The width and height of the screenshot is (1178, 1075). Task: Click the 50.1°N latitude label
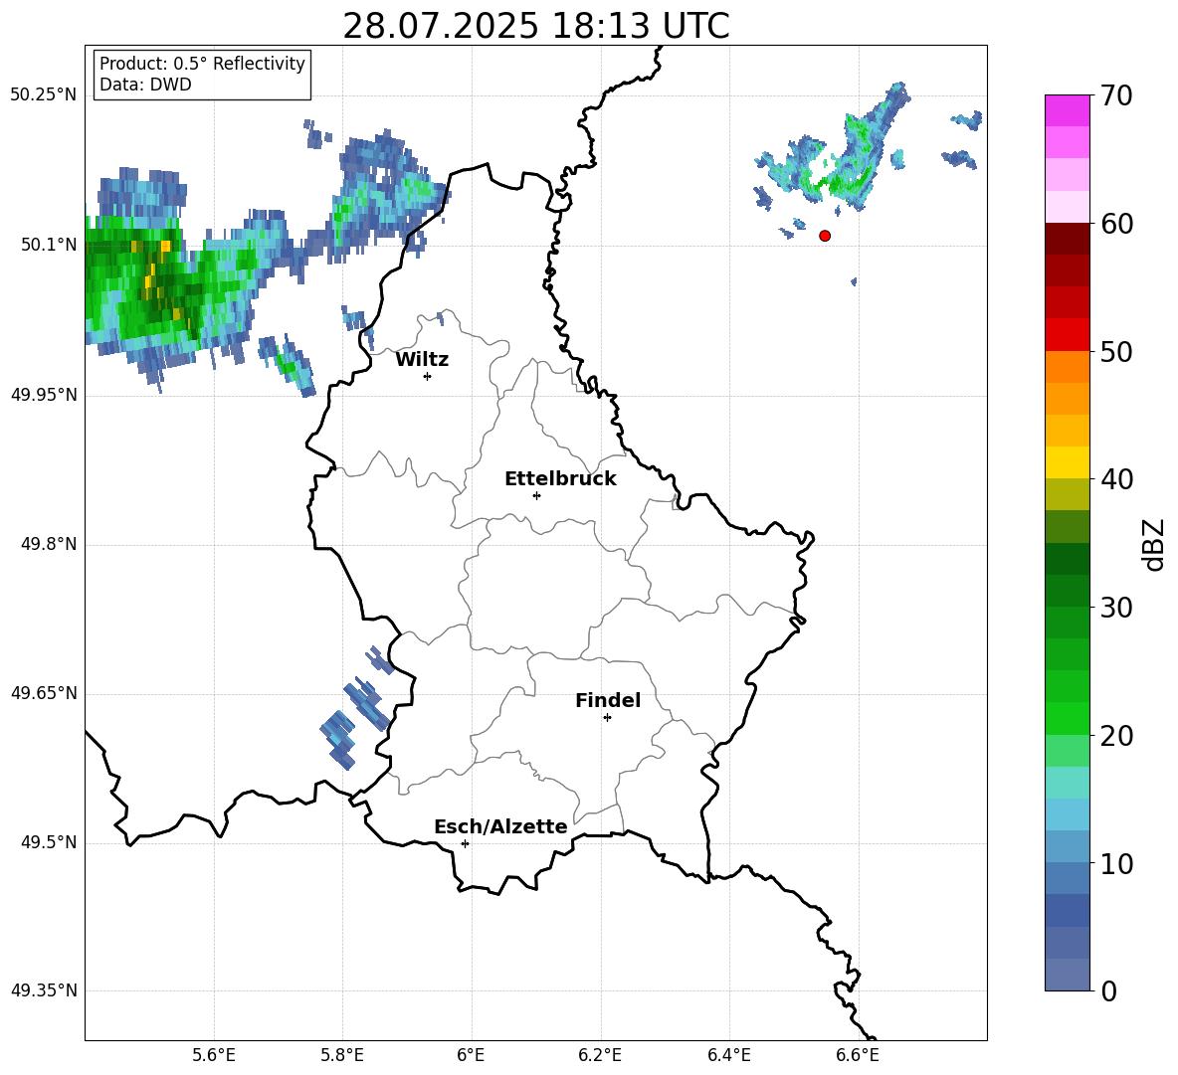click(49, 245)
